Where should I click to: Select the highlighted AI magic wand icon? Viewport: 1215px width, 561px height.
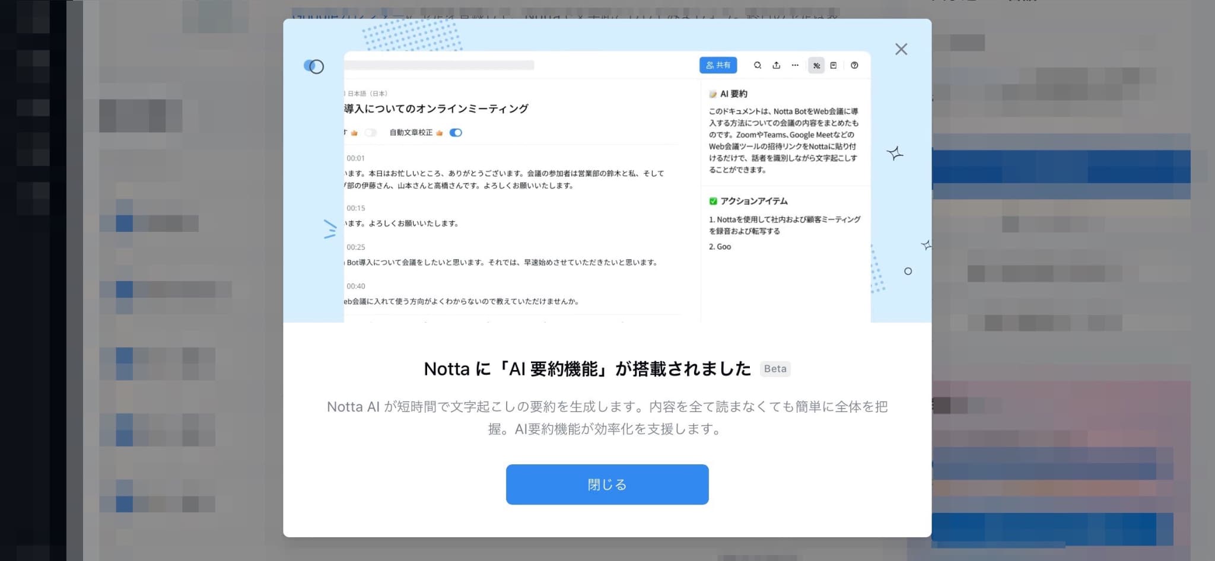pos(816,65)
